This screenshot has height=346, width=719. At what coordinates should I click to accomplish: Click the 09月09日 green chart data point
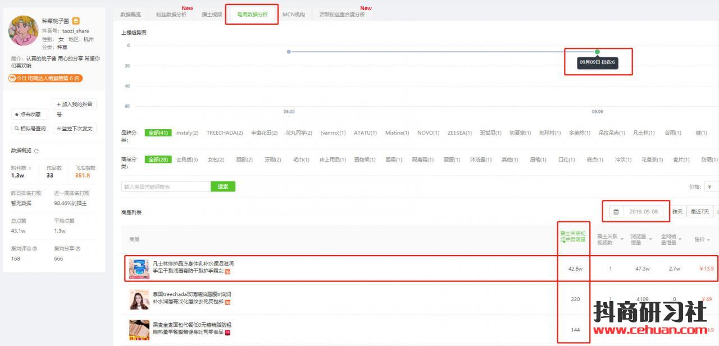597,52
